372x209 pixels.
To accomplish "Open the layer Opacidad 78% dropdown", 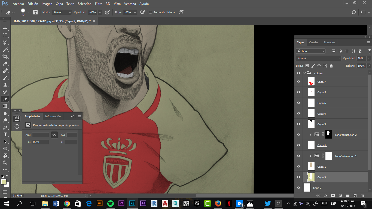I will pyautogui.click(x=368, y=59).
